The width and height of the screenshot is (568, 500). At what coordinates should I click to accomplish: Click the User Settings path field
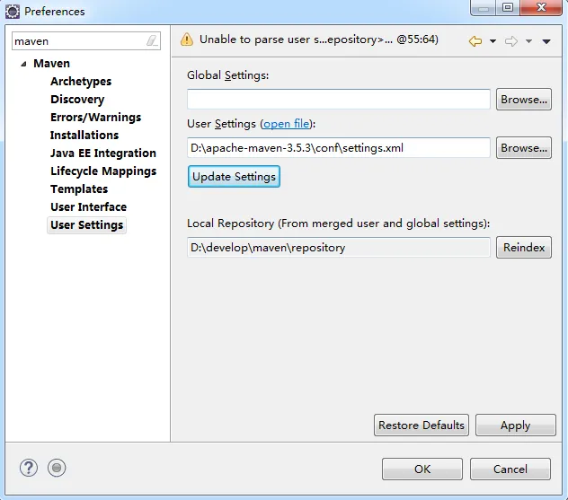pos(339,147)
